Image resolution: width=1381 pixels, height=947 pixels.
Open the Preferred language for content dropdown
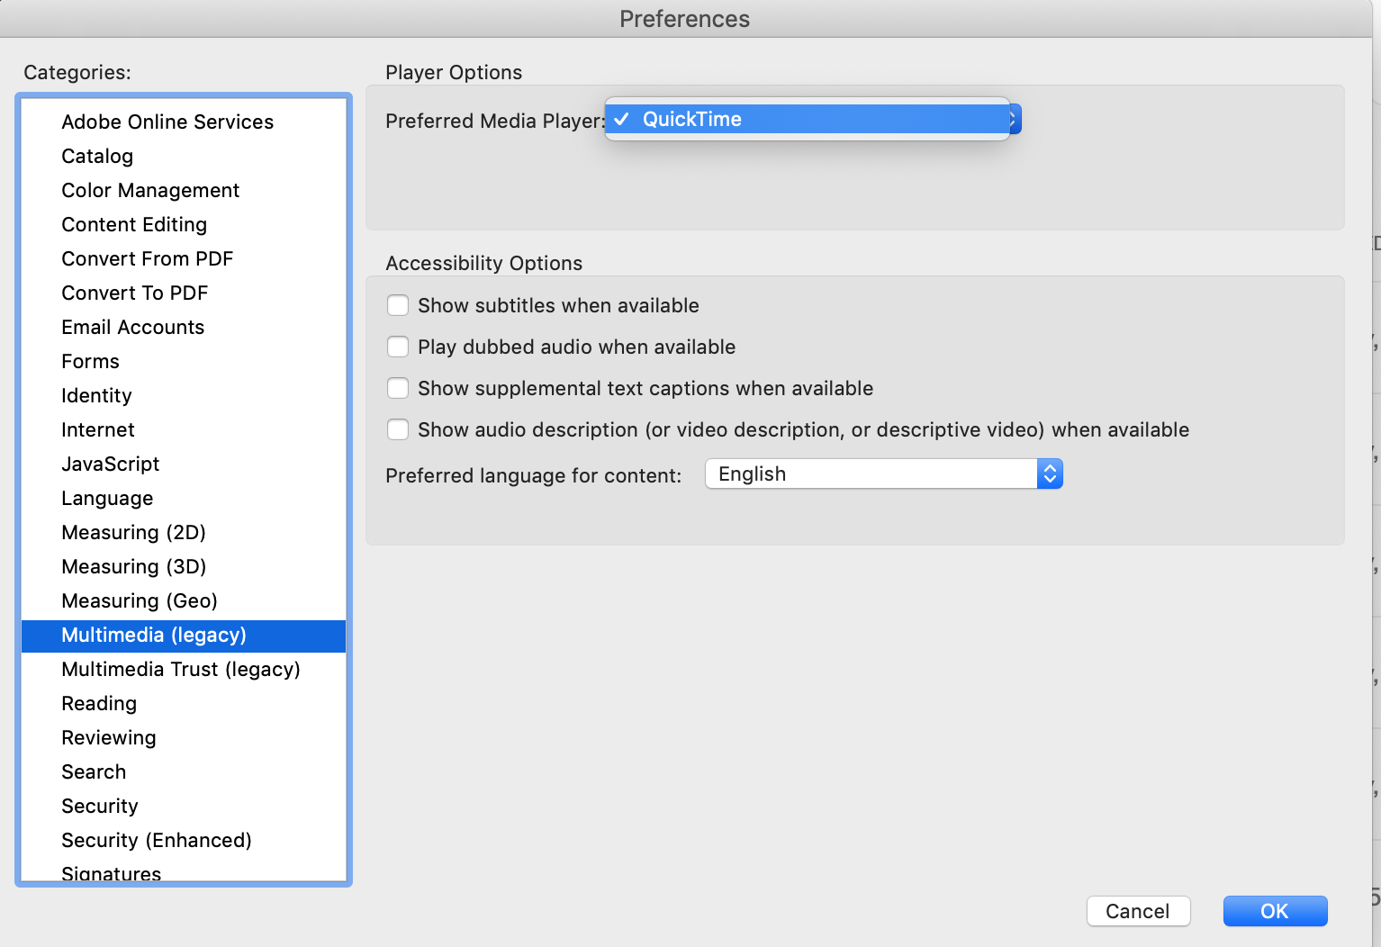click(882, 473)
